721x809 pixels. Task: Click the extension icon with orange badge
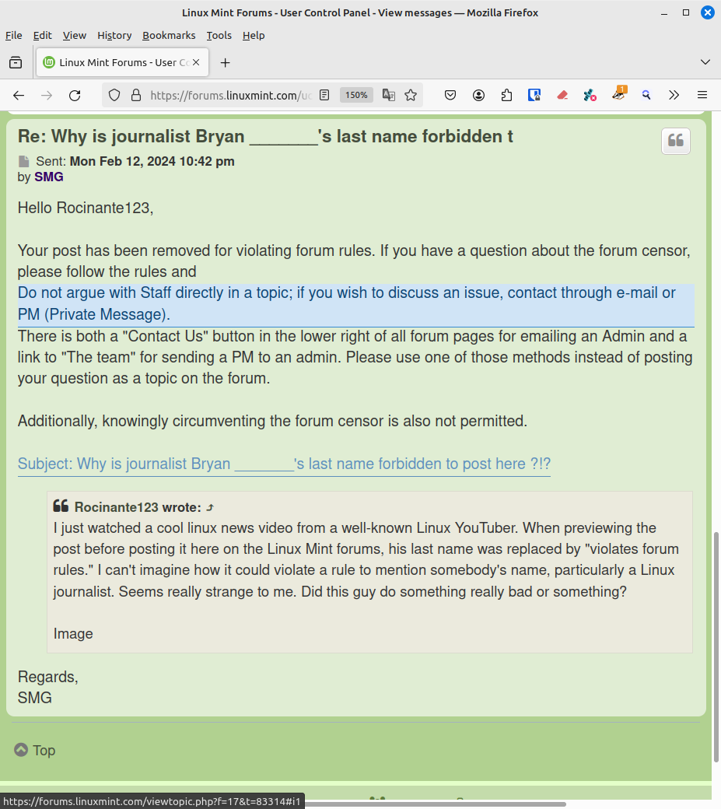click(x=618, y=93)
